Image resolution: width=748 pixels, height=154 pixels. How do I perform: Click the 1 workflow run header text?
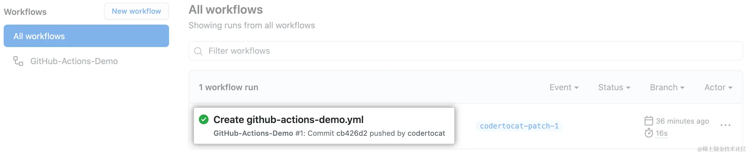228,87
